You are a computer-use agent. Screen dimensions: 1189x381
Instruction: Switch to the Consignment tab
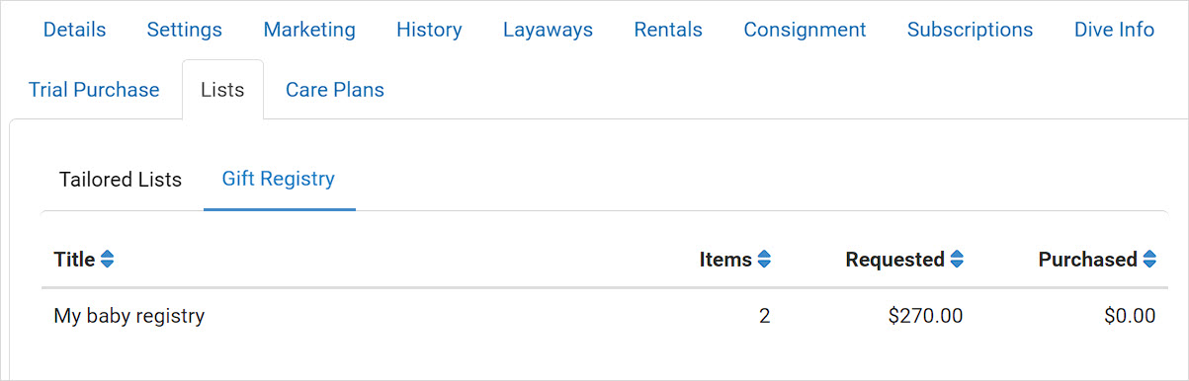tap(805, 30)
